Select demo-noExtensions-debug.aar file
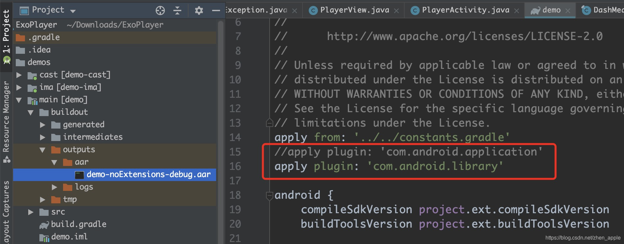The image size is (624, 244). (x=115, y=174)
